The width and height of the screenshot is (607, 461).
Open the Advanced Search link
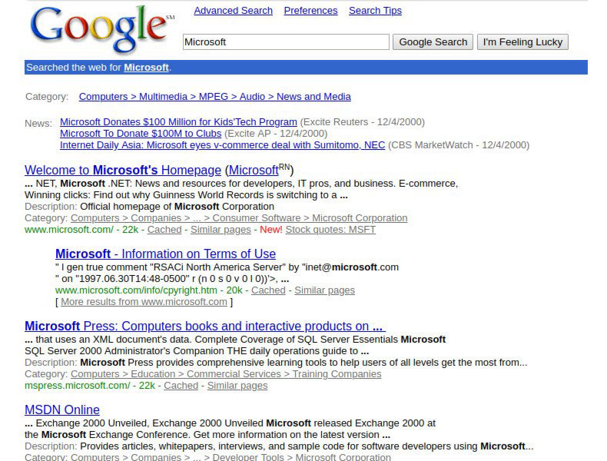tap(233, 11)
